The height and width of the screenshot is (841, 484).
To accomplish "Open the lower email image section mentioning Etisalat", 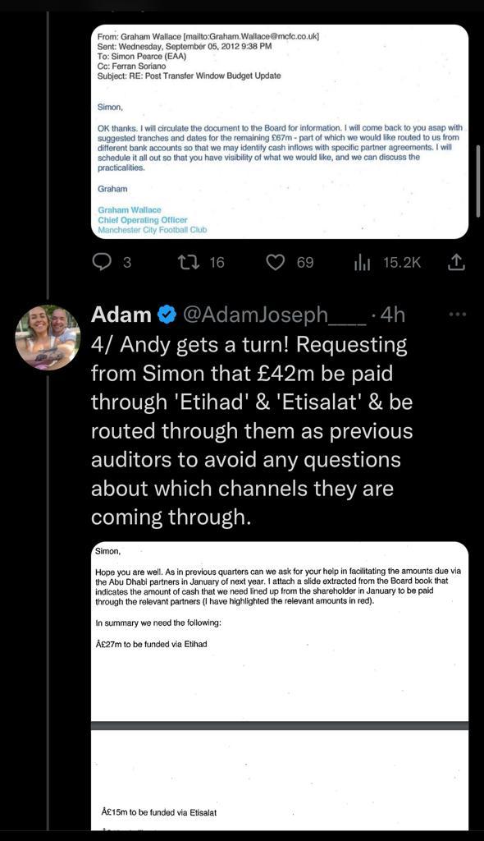I will pos(280,780).
